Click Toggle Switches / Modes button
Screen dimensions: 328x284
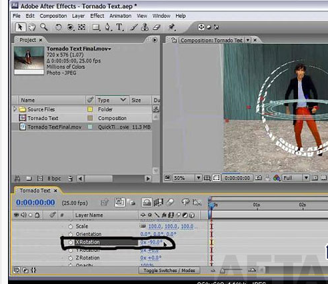169,271
